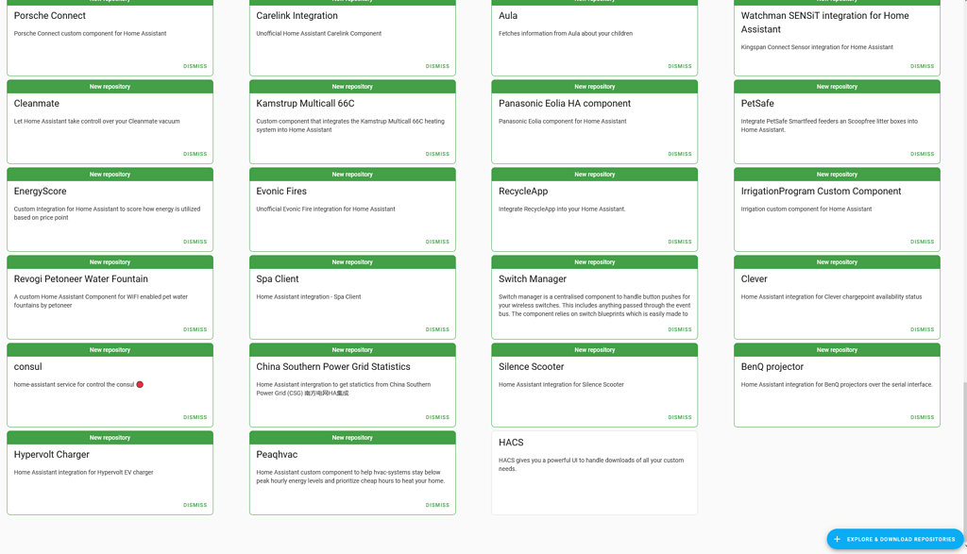Viewport: 967px width, 554px height.
Task: Dismiss the PetSafe repository
Action: click(x=922, y=154)
